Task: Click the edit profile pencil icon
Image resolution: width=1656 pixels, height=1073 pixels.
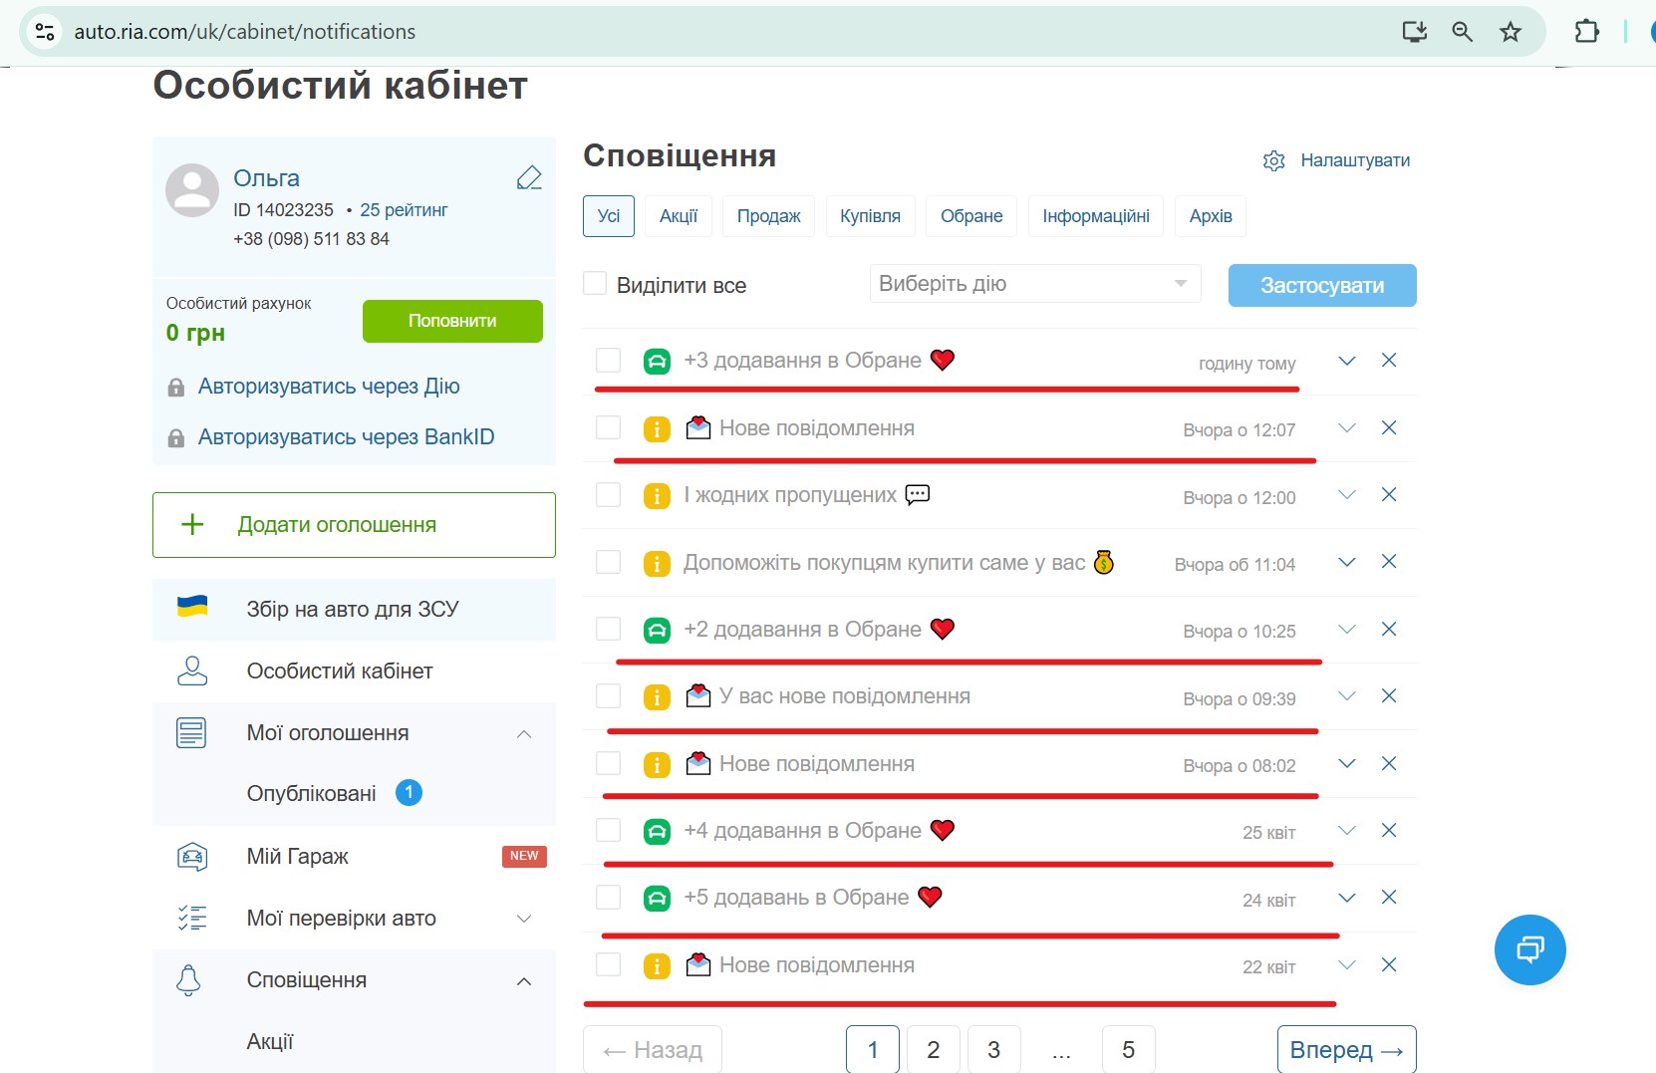Action: coord(529,178)
